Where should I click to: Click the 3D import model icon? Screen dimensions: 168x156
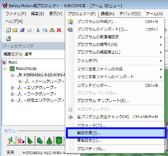pyautogui.click(x=21, y=140)
